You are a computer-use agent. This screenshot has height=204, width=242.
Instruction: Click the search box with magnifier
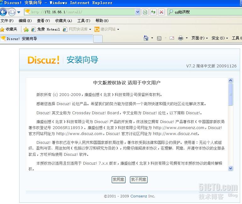(205, 12)
